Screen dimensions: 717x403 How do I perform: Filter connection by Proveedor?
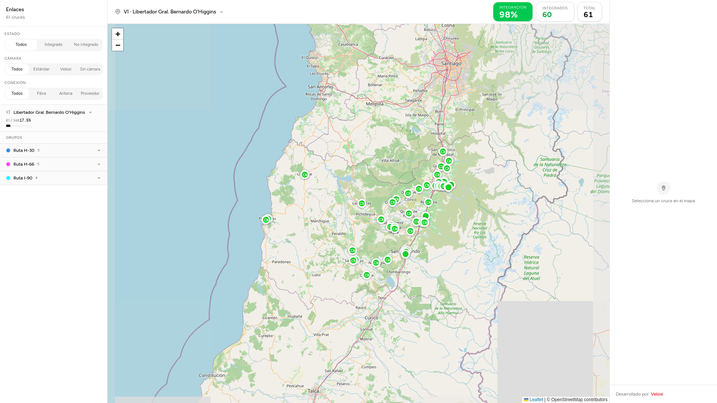(x=90, y=94)
